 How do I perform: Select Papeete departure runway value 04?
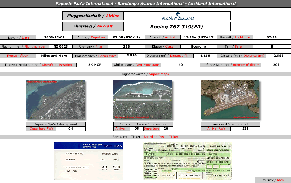coord(70,129)
